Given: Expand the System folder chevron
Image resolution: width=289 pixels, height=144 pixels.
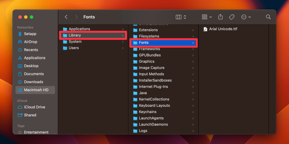Looking at the screenshot, I should tap(123, 42).
